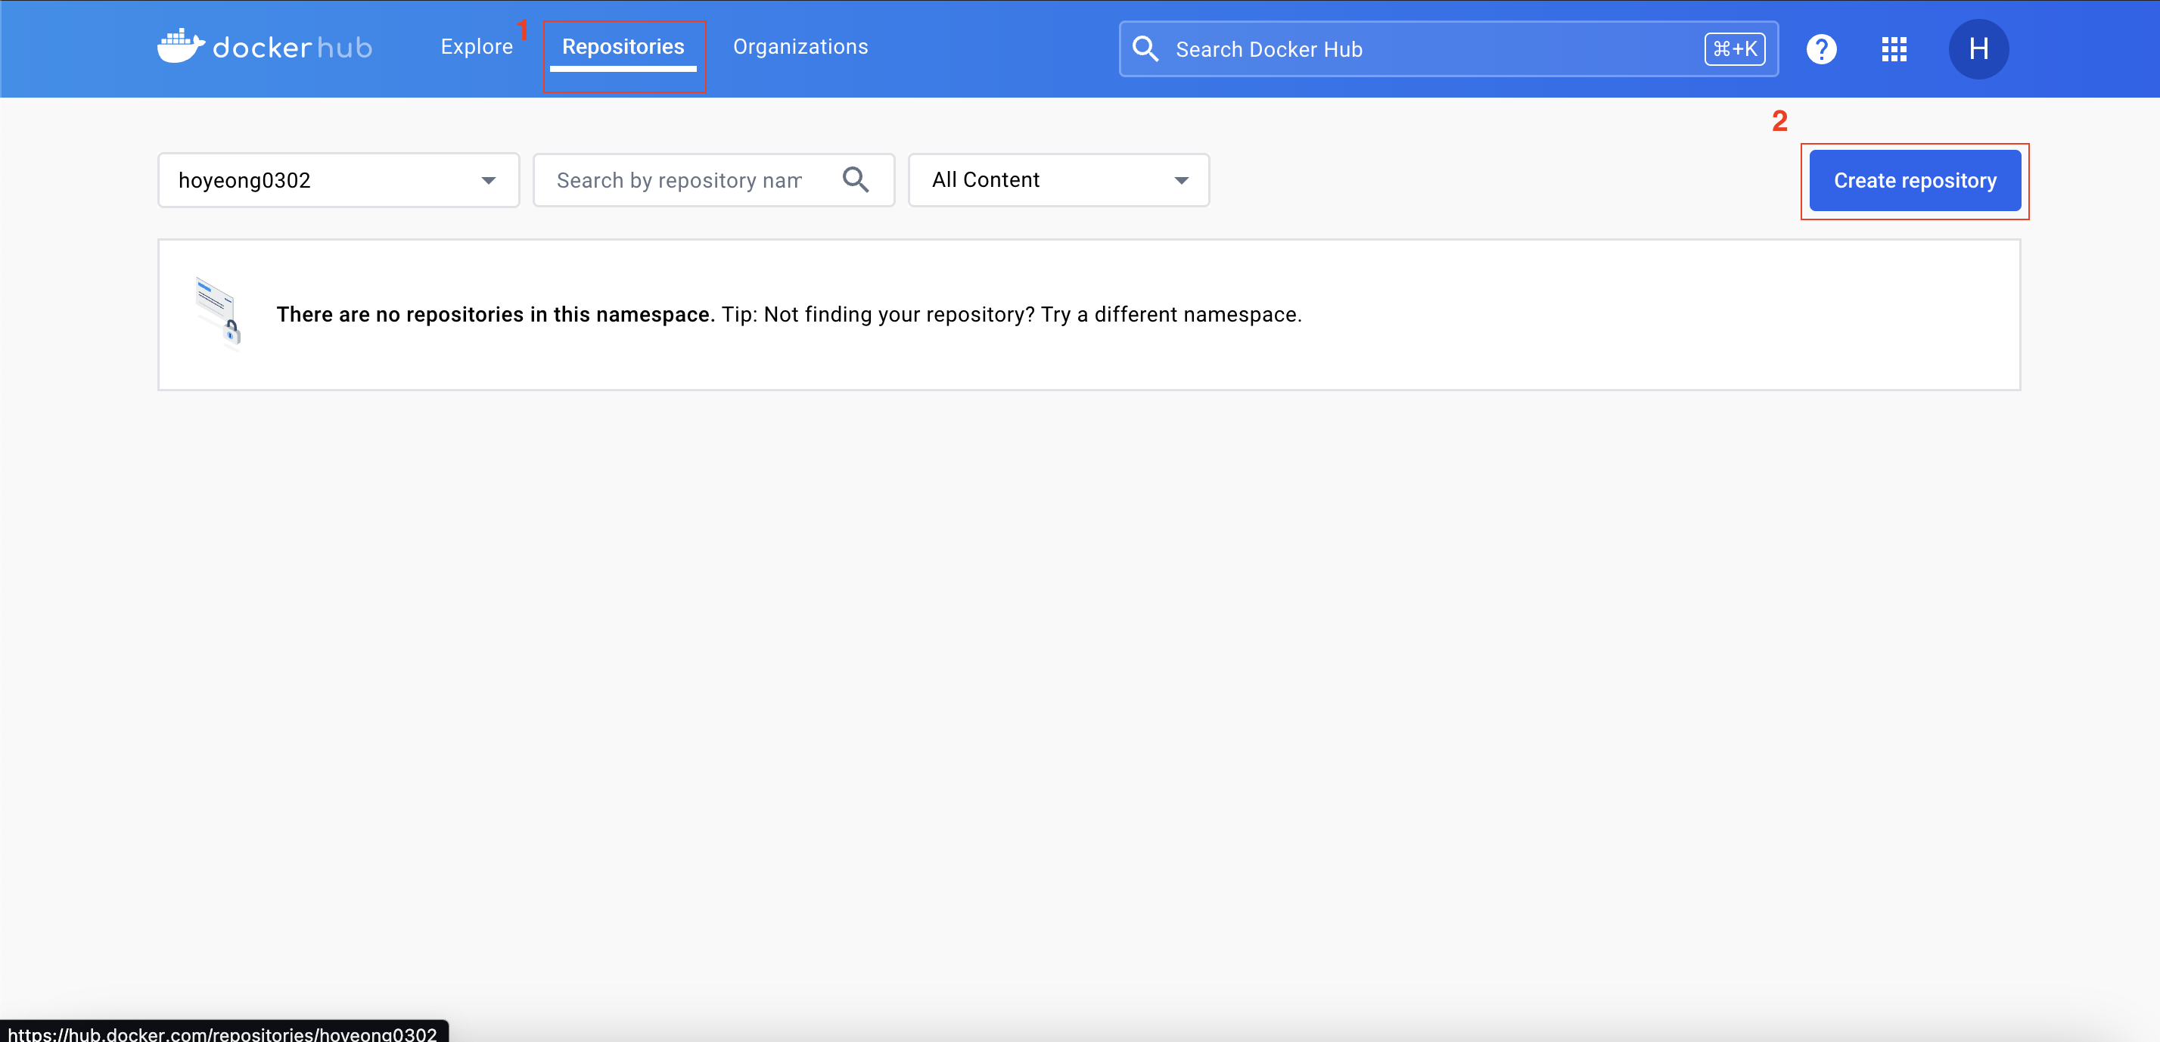Go to the Explore tab

pos(477,47)
